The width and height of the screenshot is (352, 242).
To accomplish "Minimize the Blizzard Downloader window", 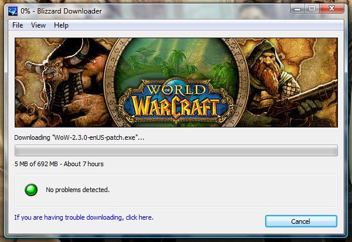I will 297,9.
